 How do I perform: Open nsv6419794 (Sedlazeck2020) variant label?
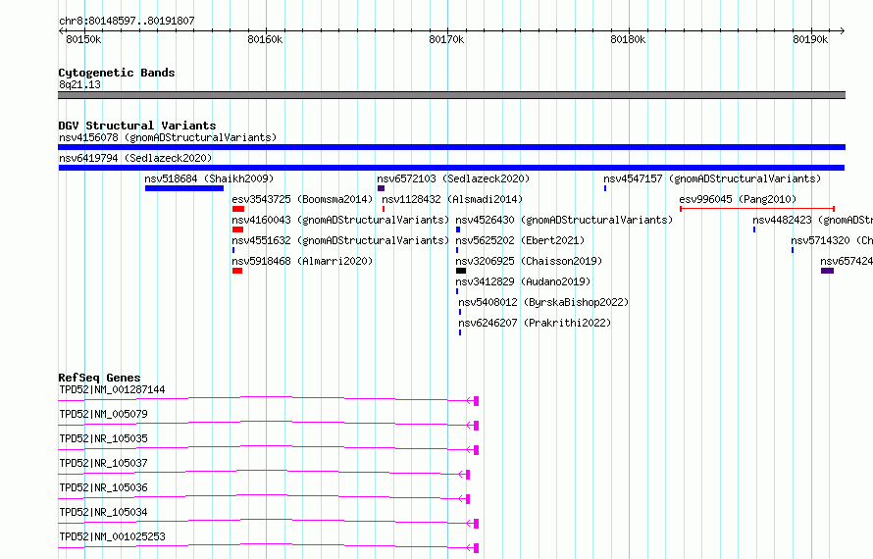[135, 158]
